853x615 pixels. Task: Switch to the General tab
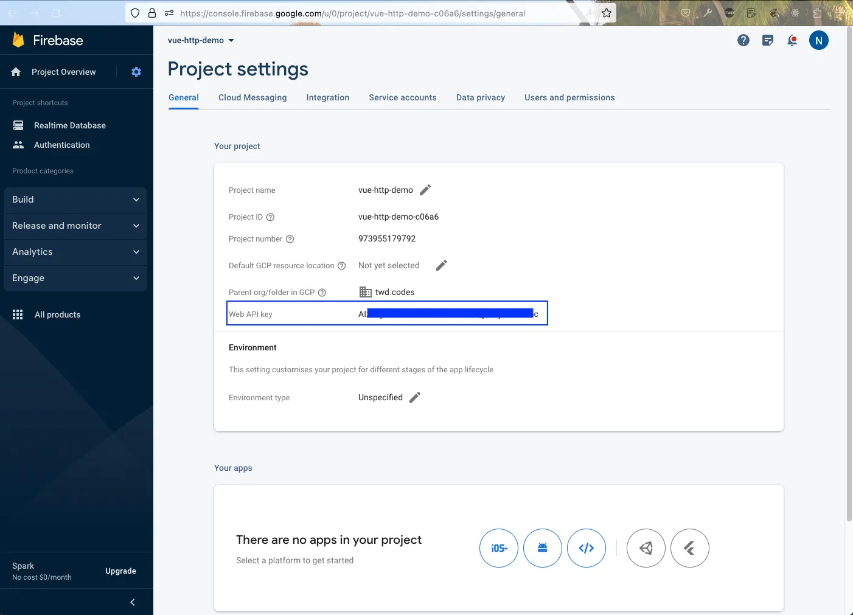click(x=184, y=97)
